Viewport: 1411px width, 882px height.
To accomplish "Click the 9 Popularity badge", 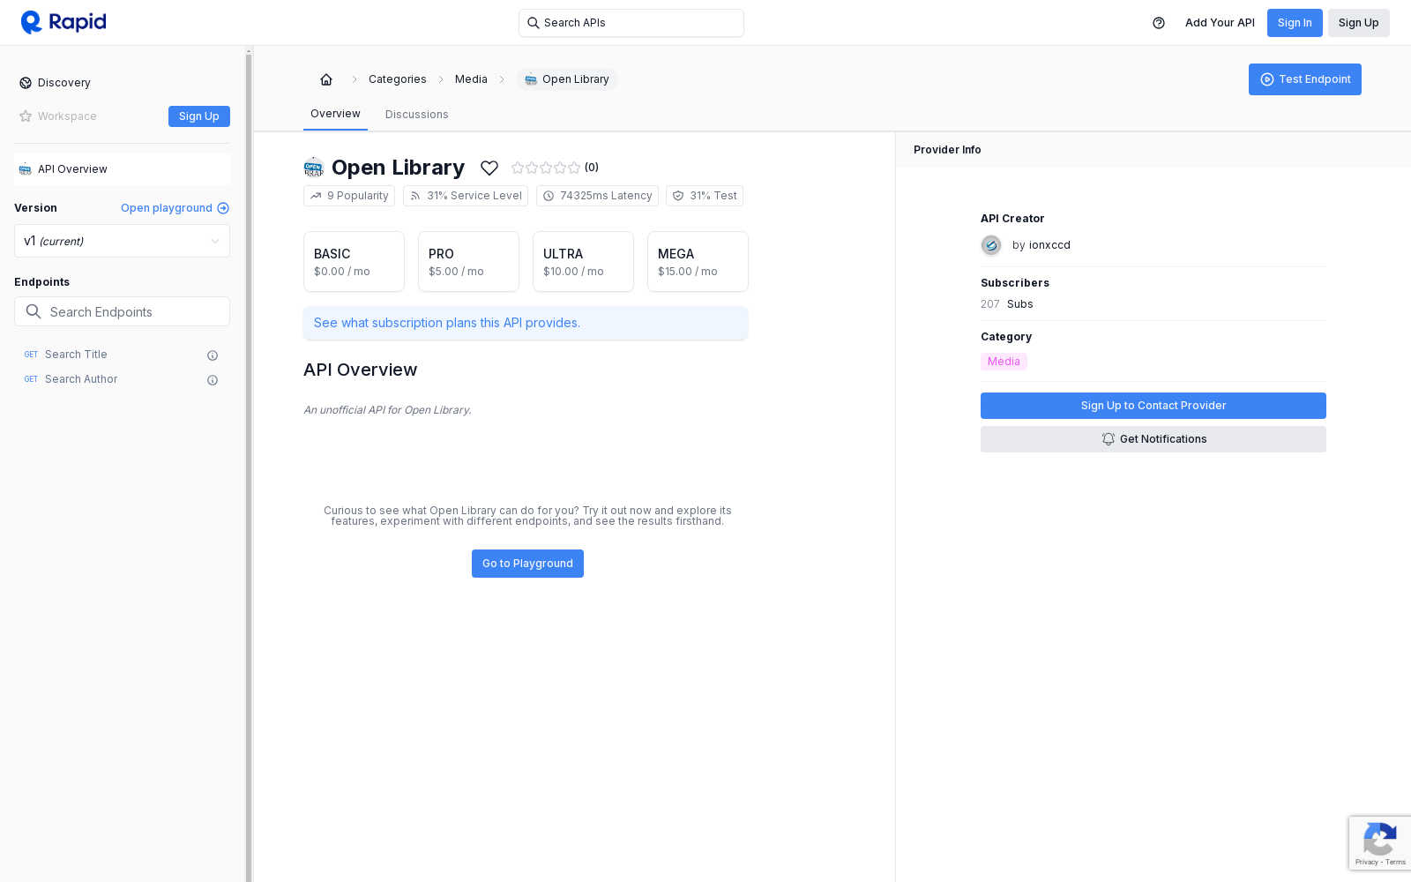I will pos(349,196).
